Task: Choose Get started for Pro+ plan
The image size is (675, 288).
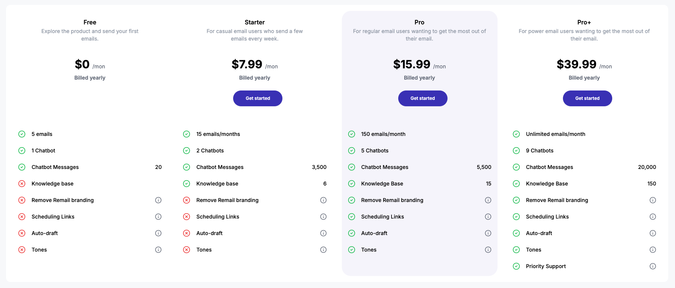Action: point(587,98)
